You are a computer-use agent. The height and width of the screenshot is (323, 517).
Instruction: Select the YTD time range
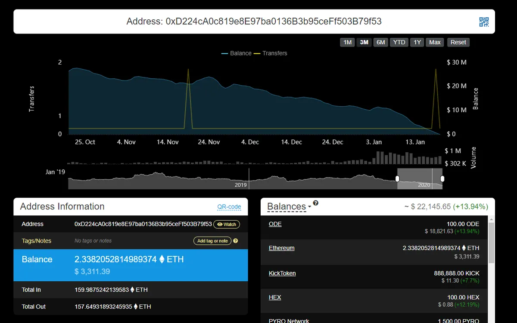399,42
